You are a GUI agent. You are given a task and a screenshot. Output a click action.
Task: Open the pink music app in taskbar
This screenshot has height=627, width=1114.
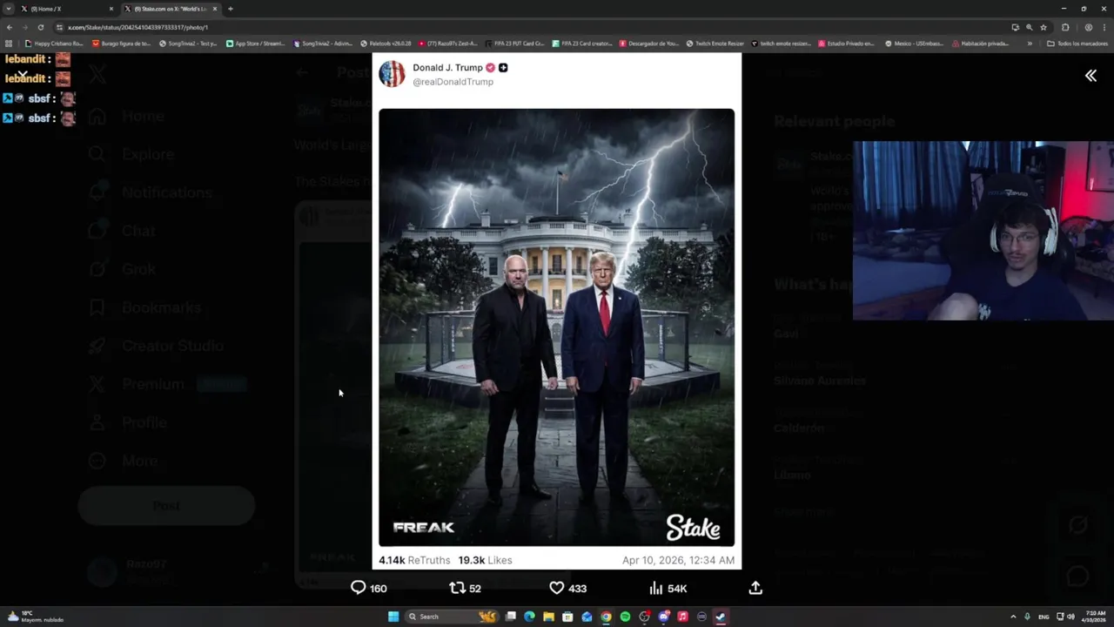tap(682, 617)
